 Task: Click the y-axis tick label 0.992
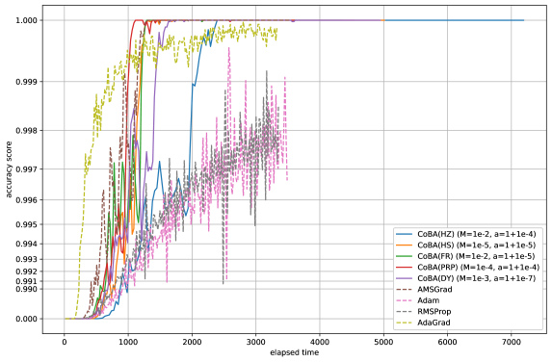pyautogui.click(x=26, y=271)
